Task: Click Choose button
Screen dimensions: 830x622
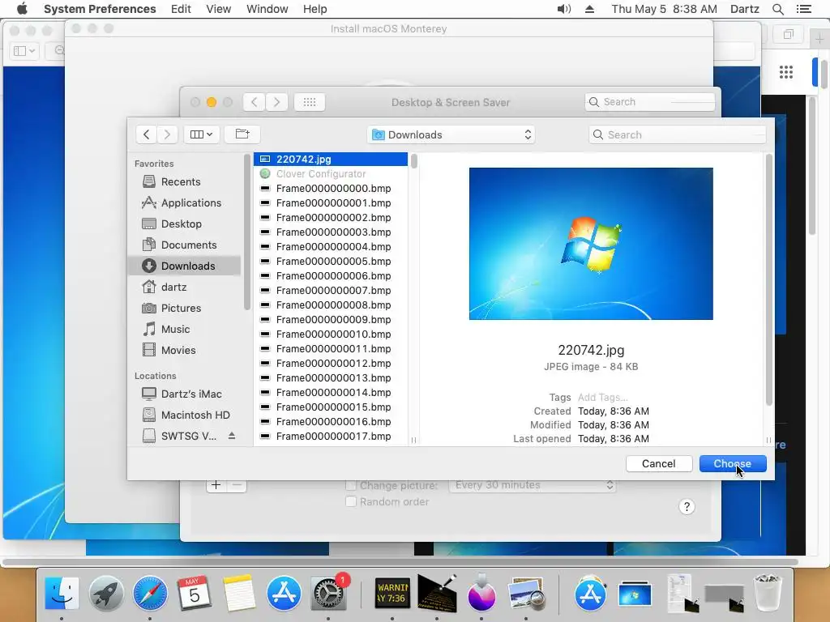Action: 733,464
